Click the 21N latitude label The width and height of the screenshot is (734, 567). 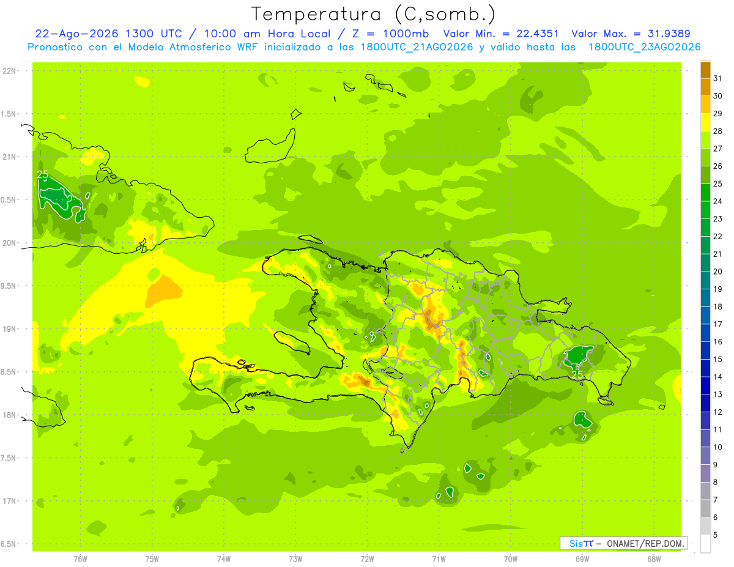tap(9, 157)
